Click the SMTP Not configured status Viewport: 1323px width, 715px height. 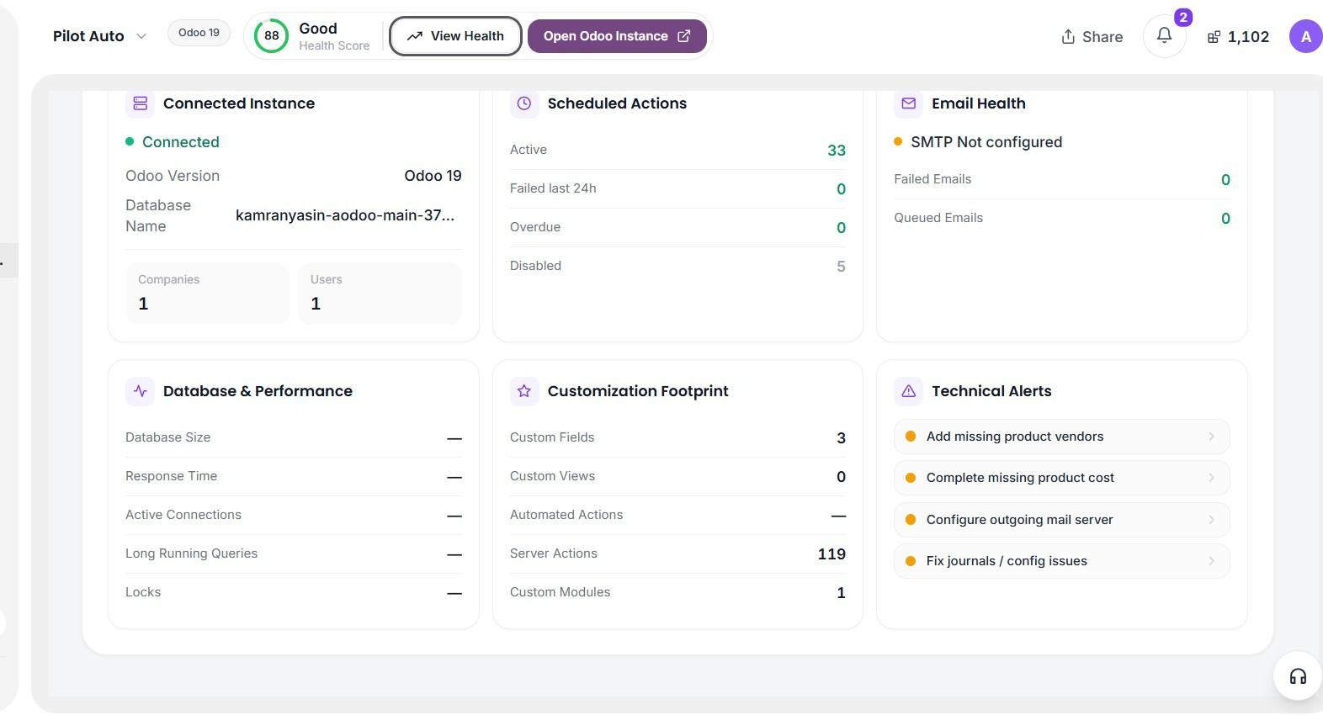[x=986, y=142]
